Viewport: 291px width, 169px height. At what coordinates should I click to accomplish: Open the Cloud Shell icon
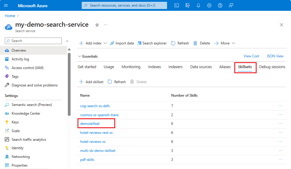177,5
